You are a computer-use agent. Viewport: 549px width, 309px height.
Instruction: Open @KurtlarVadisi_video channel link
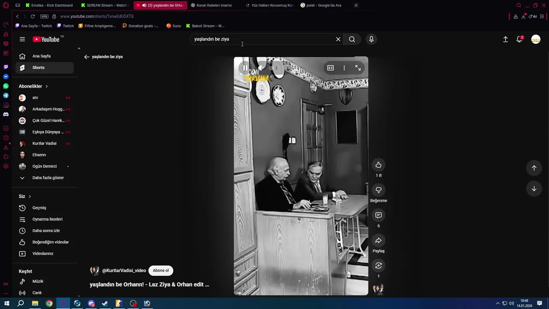124,270
